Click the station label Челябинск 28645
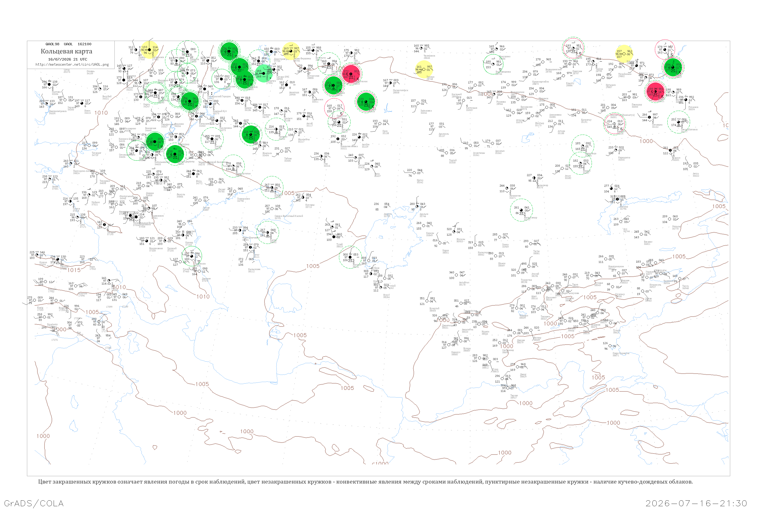Screen dimensions: 763x509 pyautogui.click(x=429, y=57)
